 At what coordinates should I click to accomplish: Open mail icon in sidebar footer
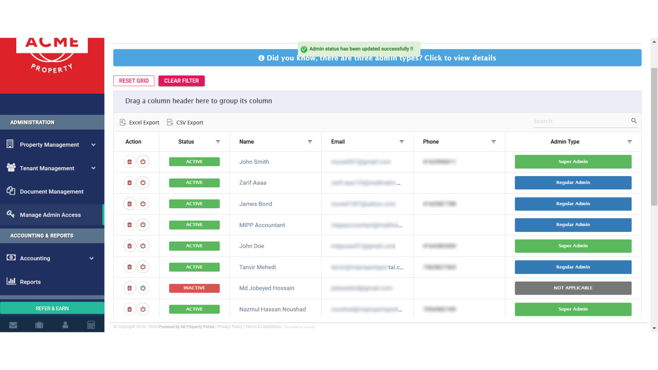pos(13,325)
